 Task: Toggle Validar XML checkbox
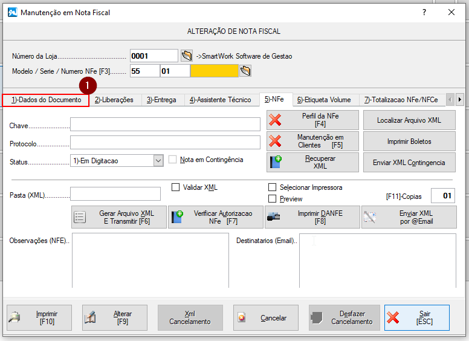(x=176, y=187)
